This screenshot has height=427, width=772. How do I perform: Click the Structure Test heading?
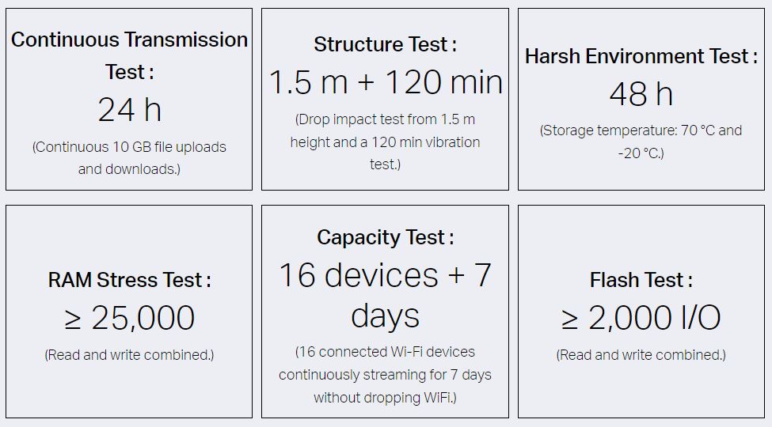[385, 44]
